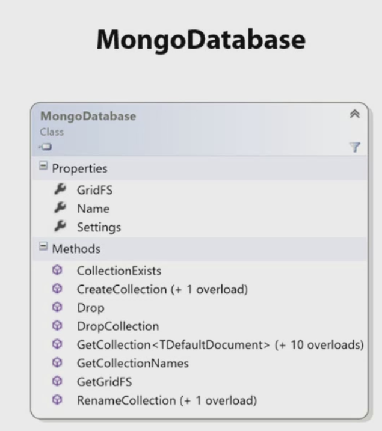Image resolution: width=382 pixels, height=431 pixels.
Task: Select the DropCollection method
Action: click(118, 326)
